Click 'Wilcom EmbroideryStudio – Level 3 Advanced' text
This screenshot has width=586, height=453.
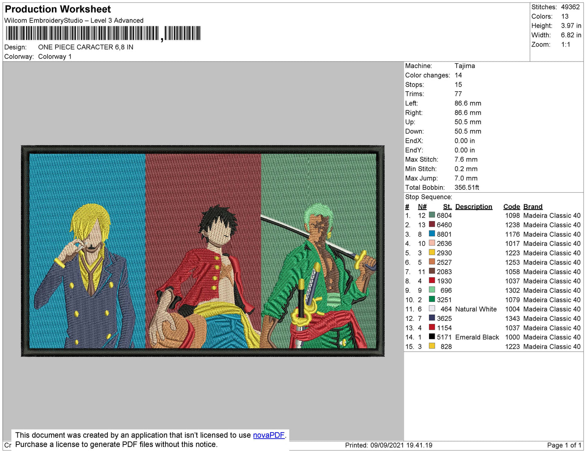(74, 20)
